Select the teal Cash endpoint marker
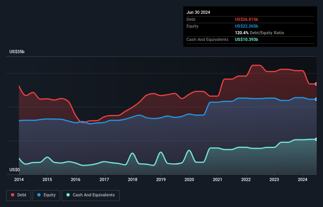The height and width of the screenshot is (207, 323). pyautogui.click(x=316, y=139)
